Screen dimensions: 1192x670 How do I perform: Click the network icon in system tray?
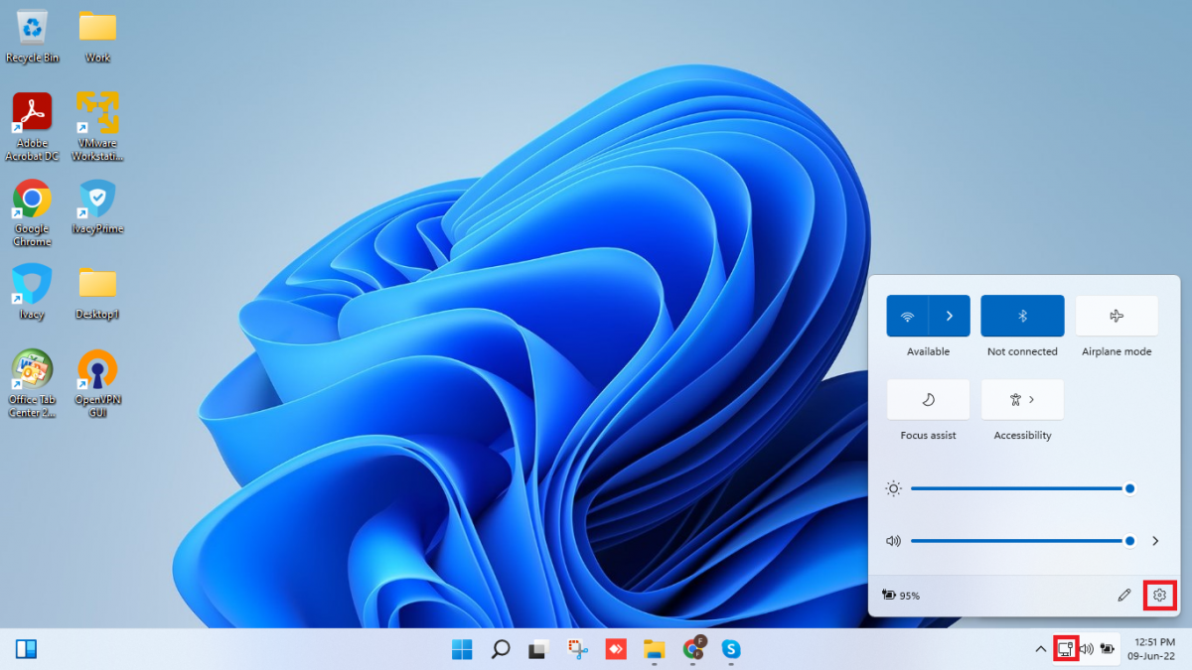tap(1066, 649)
